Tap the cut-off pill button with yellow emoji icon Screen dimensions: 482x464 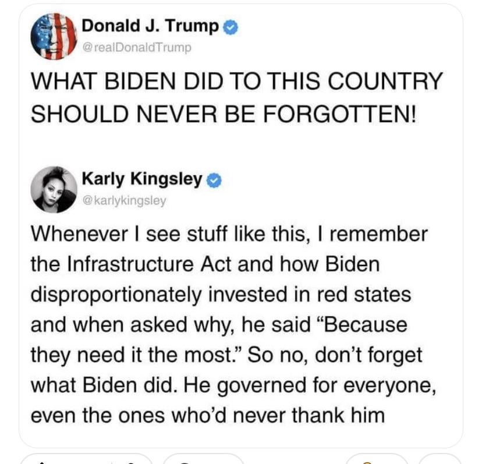tap(377, 458)
